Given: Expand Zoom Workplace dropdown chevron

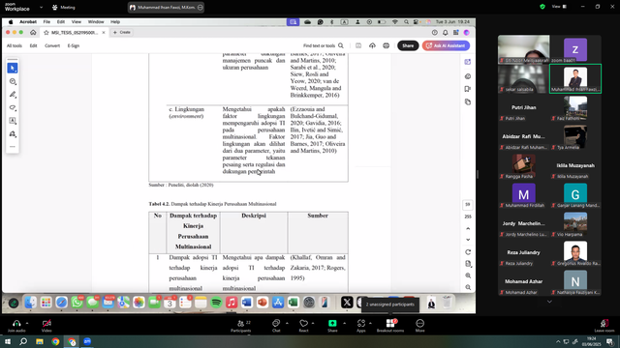Looking at the screenshot, I should (41, 7).
